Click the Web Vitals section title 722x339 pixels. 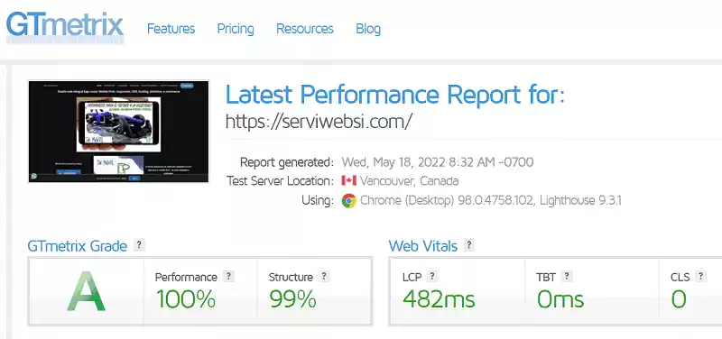click(x=423, y=246)
